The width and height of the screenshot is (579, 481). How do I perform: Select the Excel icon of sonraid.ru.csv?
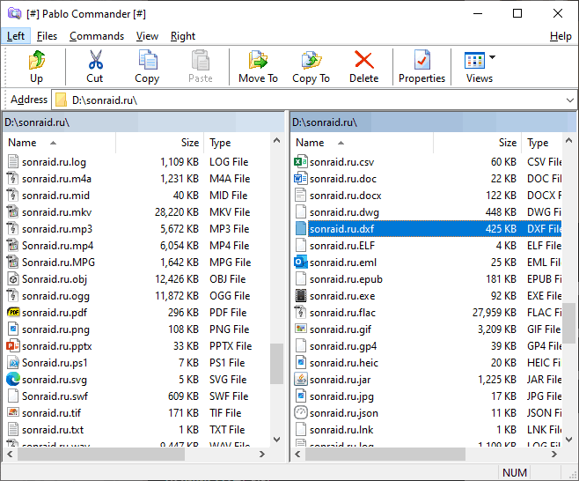(301, 161)
